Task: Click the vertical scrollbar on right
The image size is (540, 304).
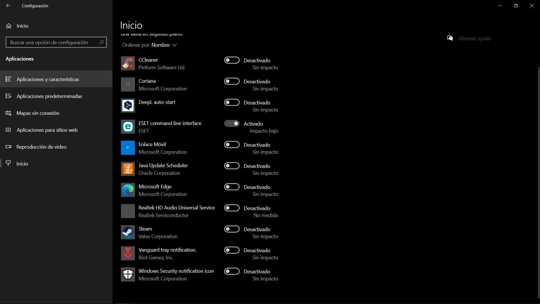Action: point(539,183)
